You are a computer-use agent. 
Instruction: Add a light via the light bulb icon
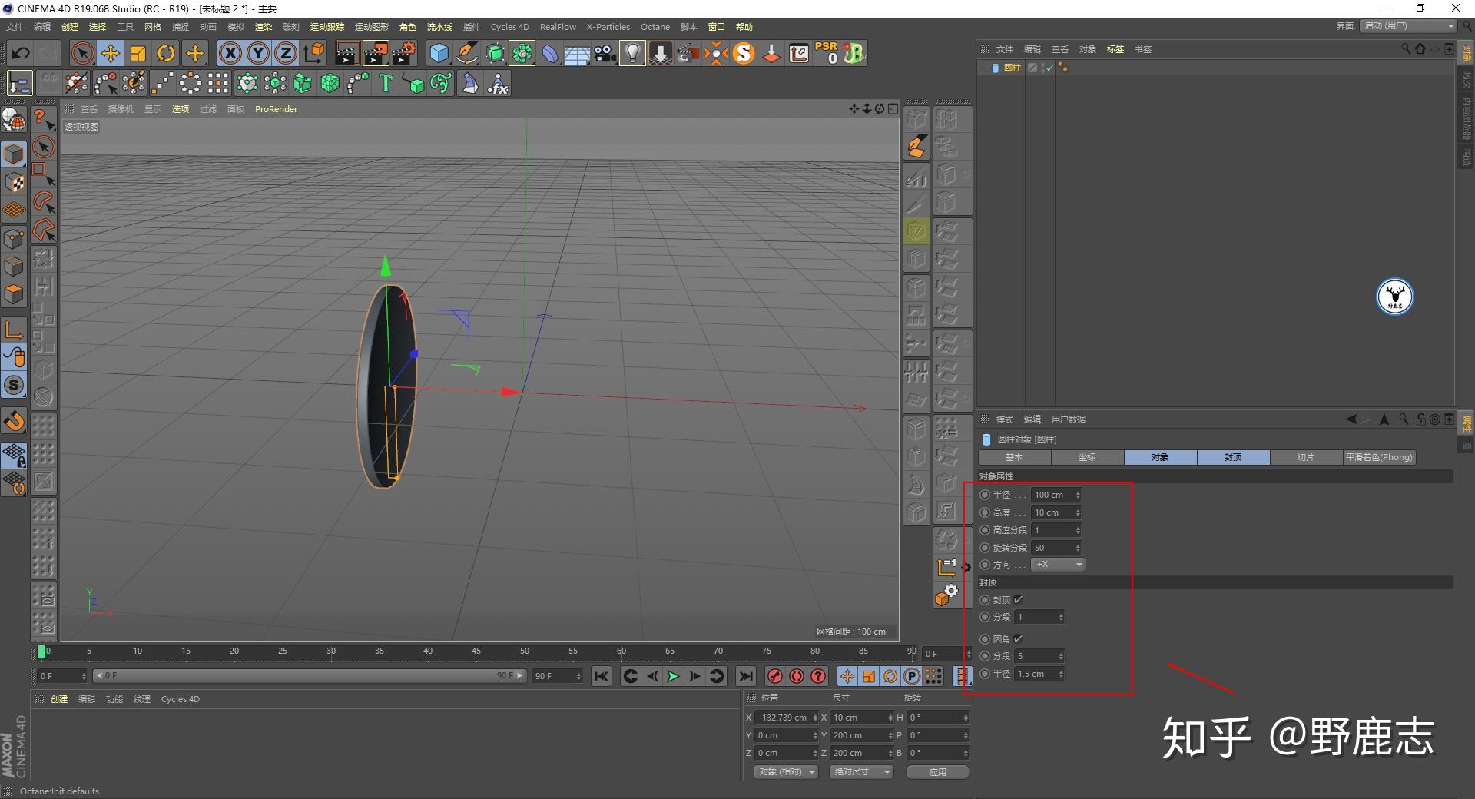tap(631, 53)
